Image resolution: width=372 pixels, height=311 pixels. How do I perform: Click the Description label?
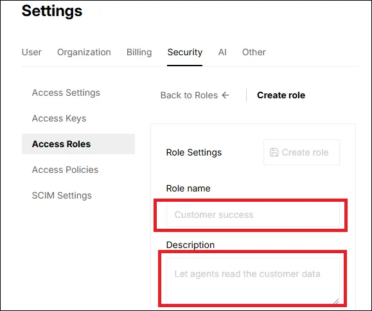(190, 245)
